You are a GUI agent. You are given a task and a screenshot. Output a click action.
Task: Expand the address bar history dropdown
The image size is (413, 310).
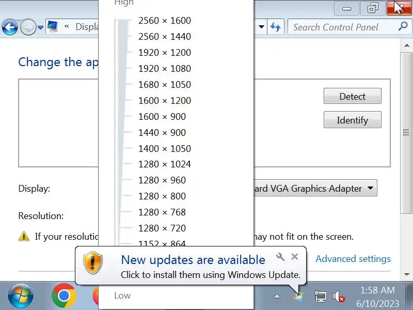coord(261,27)
